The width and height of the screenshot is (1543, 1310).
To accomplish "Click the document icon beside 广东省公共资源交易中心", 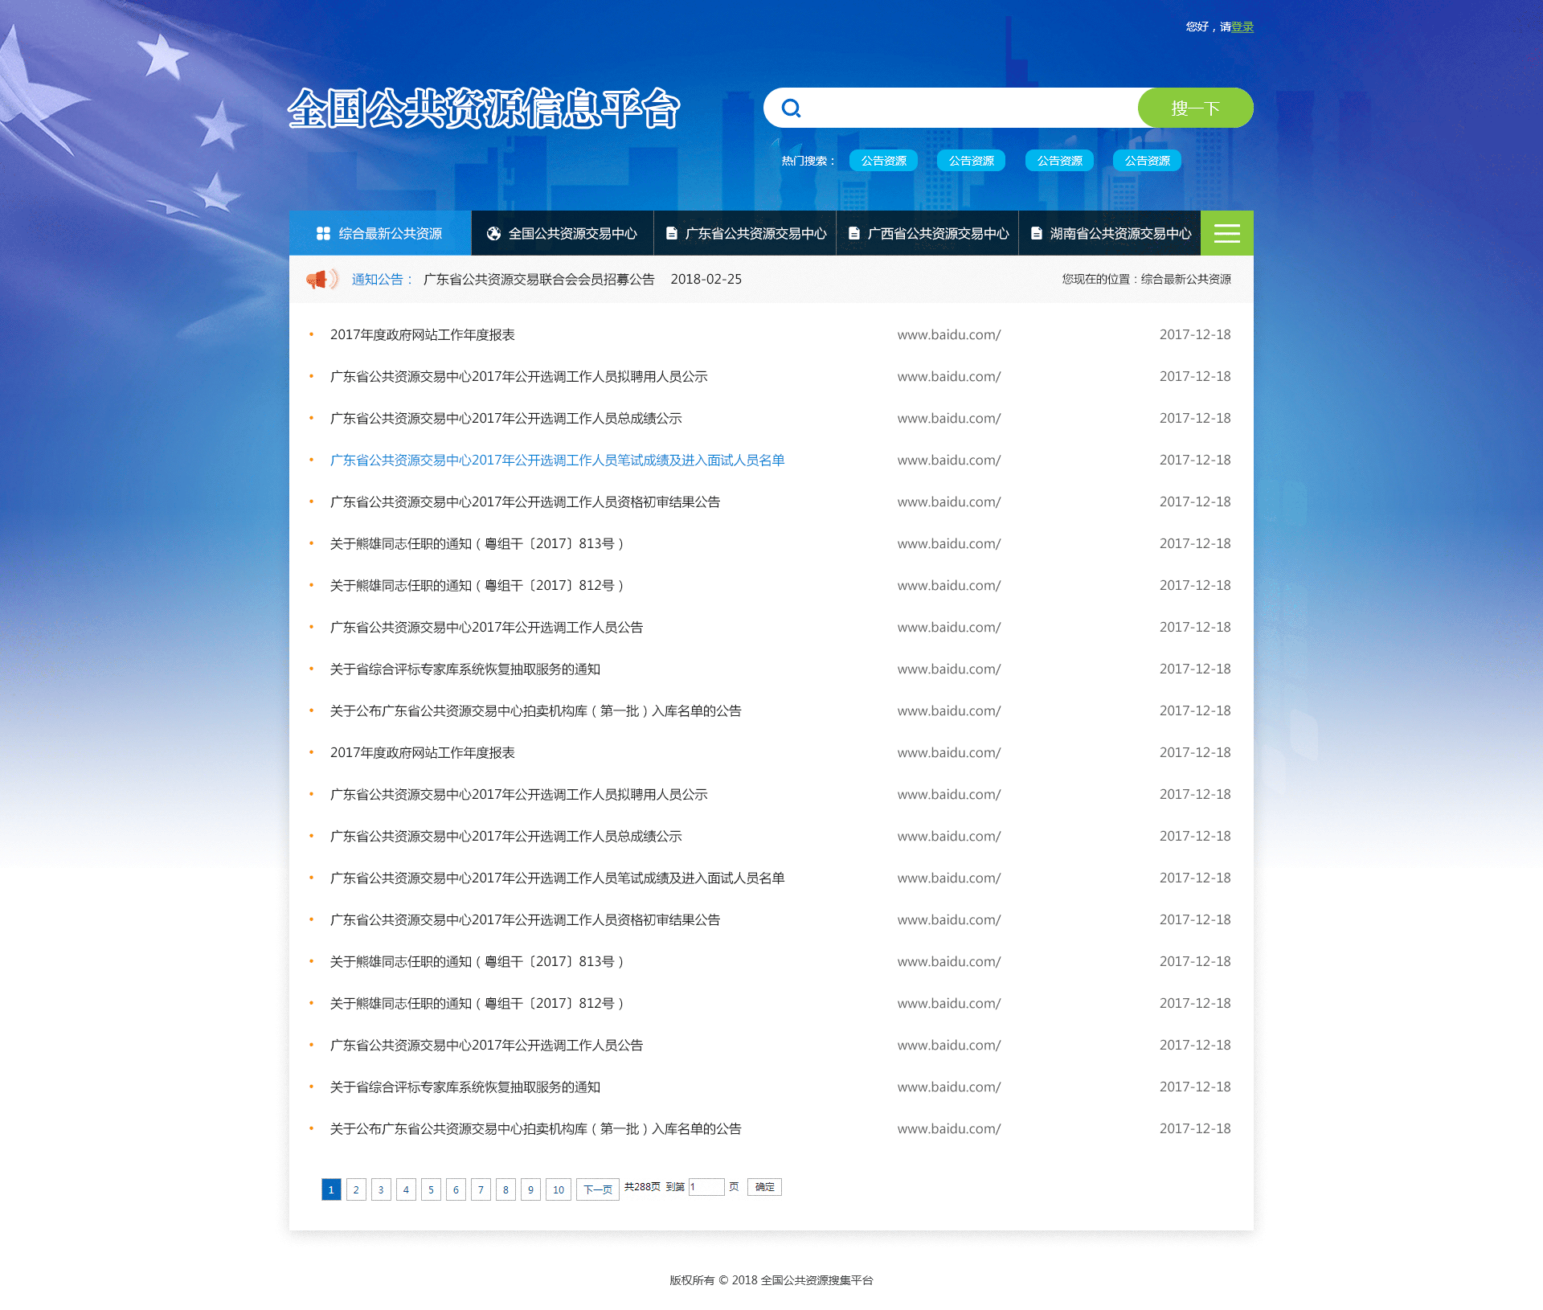I will point(672,233).
